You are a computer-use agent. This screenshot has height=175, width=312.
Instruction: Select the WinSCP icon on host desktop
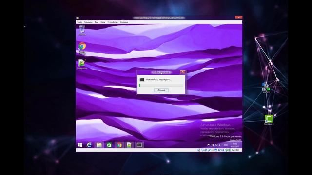point(266,88)
